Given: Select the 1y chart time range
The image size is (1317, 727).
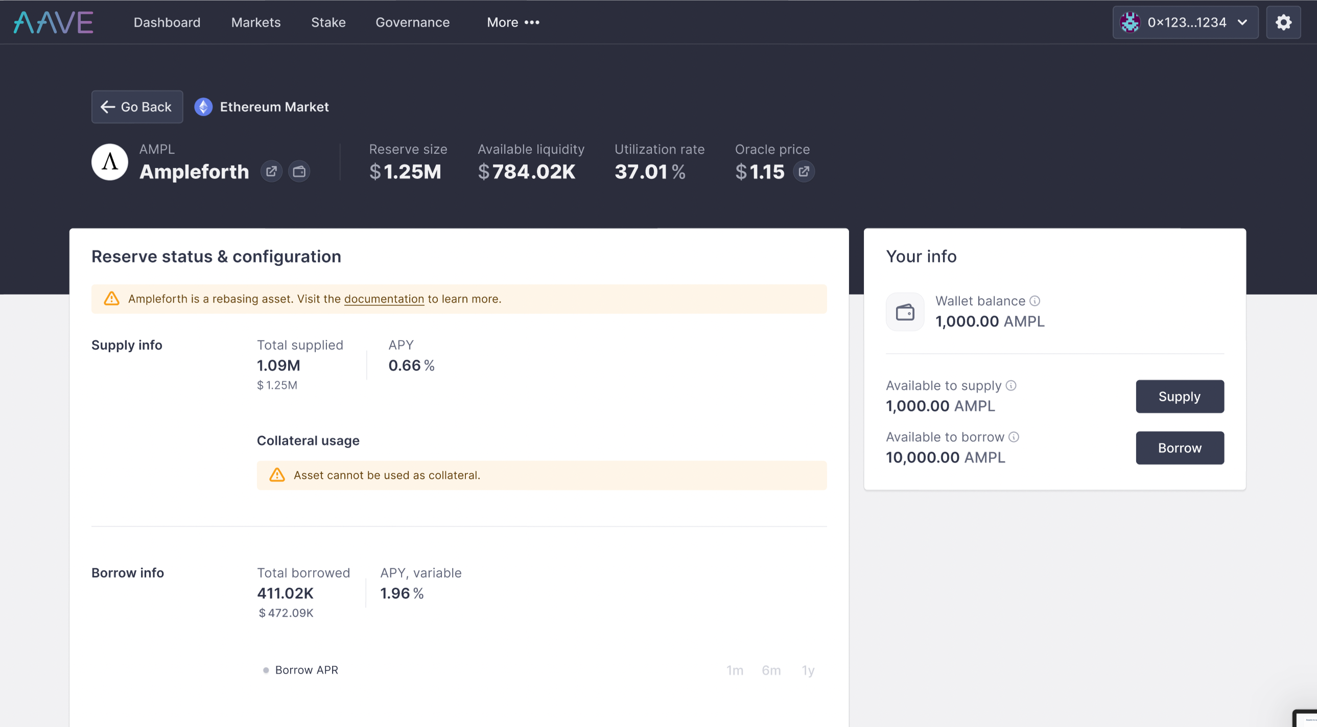Looking at the screenshot, I should pyautogui.click(x=808, y=670).
